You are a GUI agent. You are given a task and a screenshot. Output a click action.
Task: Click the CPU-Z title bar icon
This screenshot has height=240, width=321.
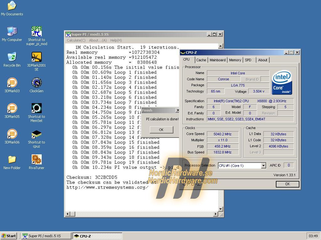[183, 52]
